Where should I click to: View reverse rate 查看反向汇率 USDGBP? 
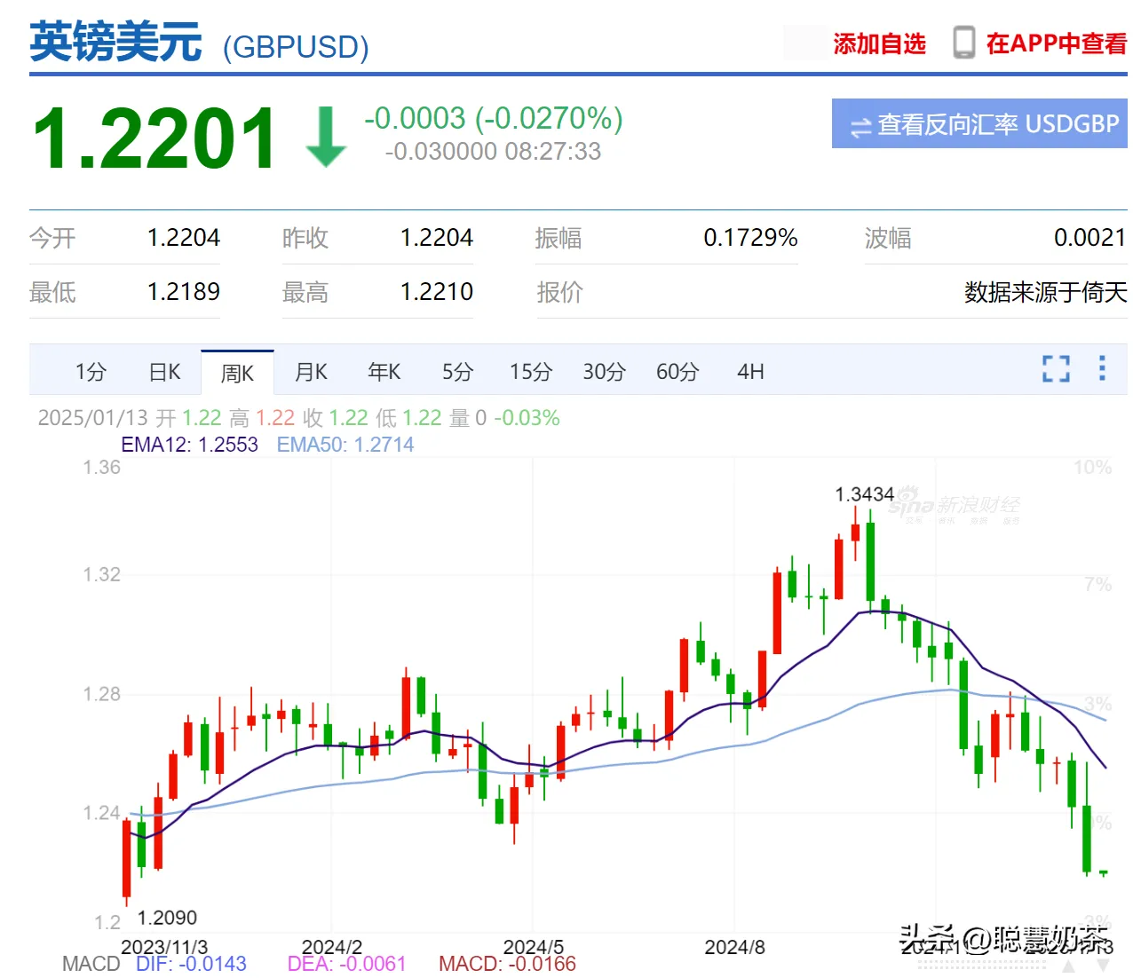(979, 123)
